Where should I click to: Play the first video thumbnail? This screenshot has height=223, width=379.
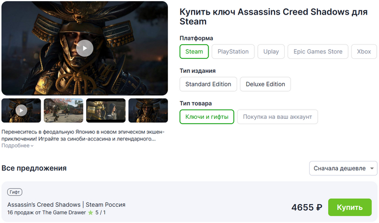coord(21,110)
